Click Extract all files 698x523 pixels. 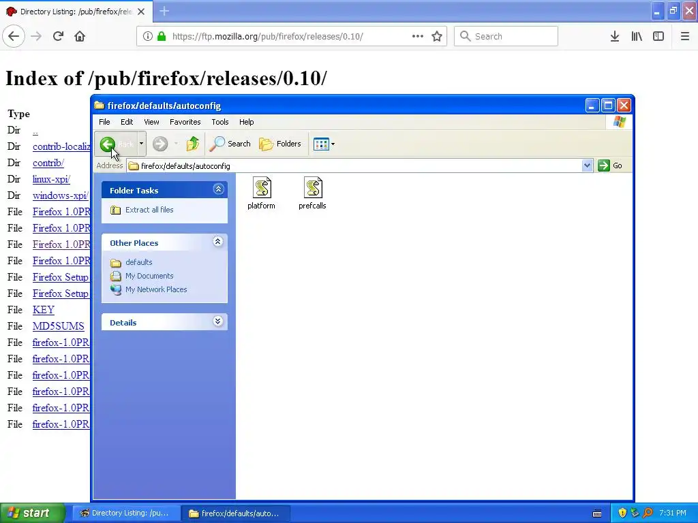[x=149, y=210]
